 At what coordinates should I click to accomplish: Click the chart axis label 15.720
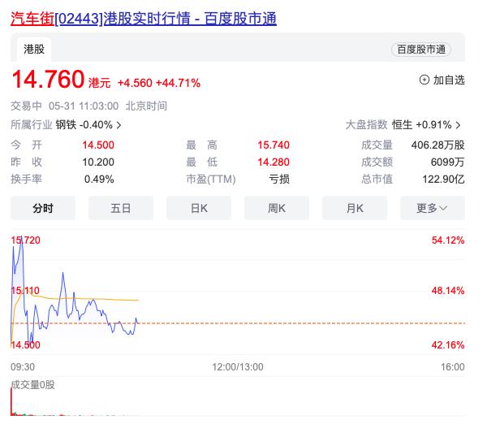coord(25,240)
